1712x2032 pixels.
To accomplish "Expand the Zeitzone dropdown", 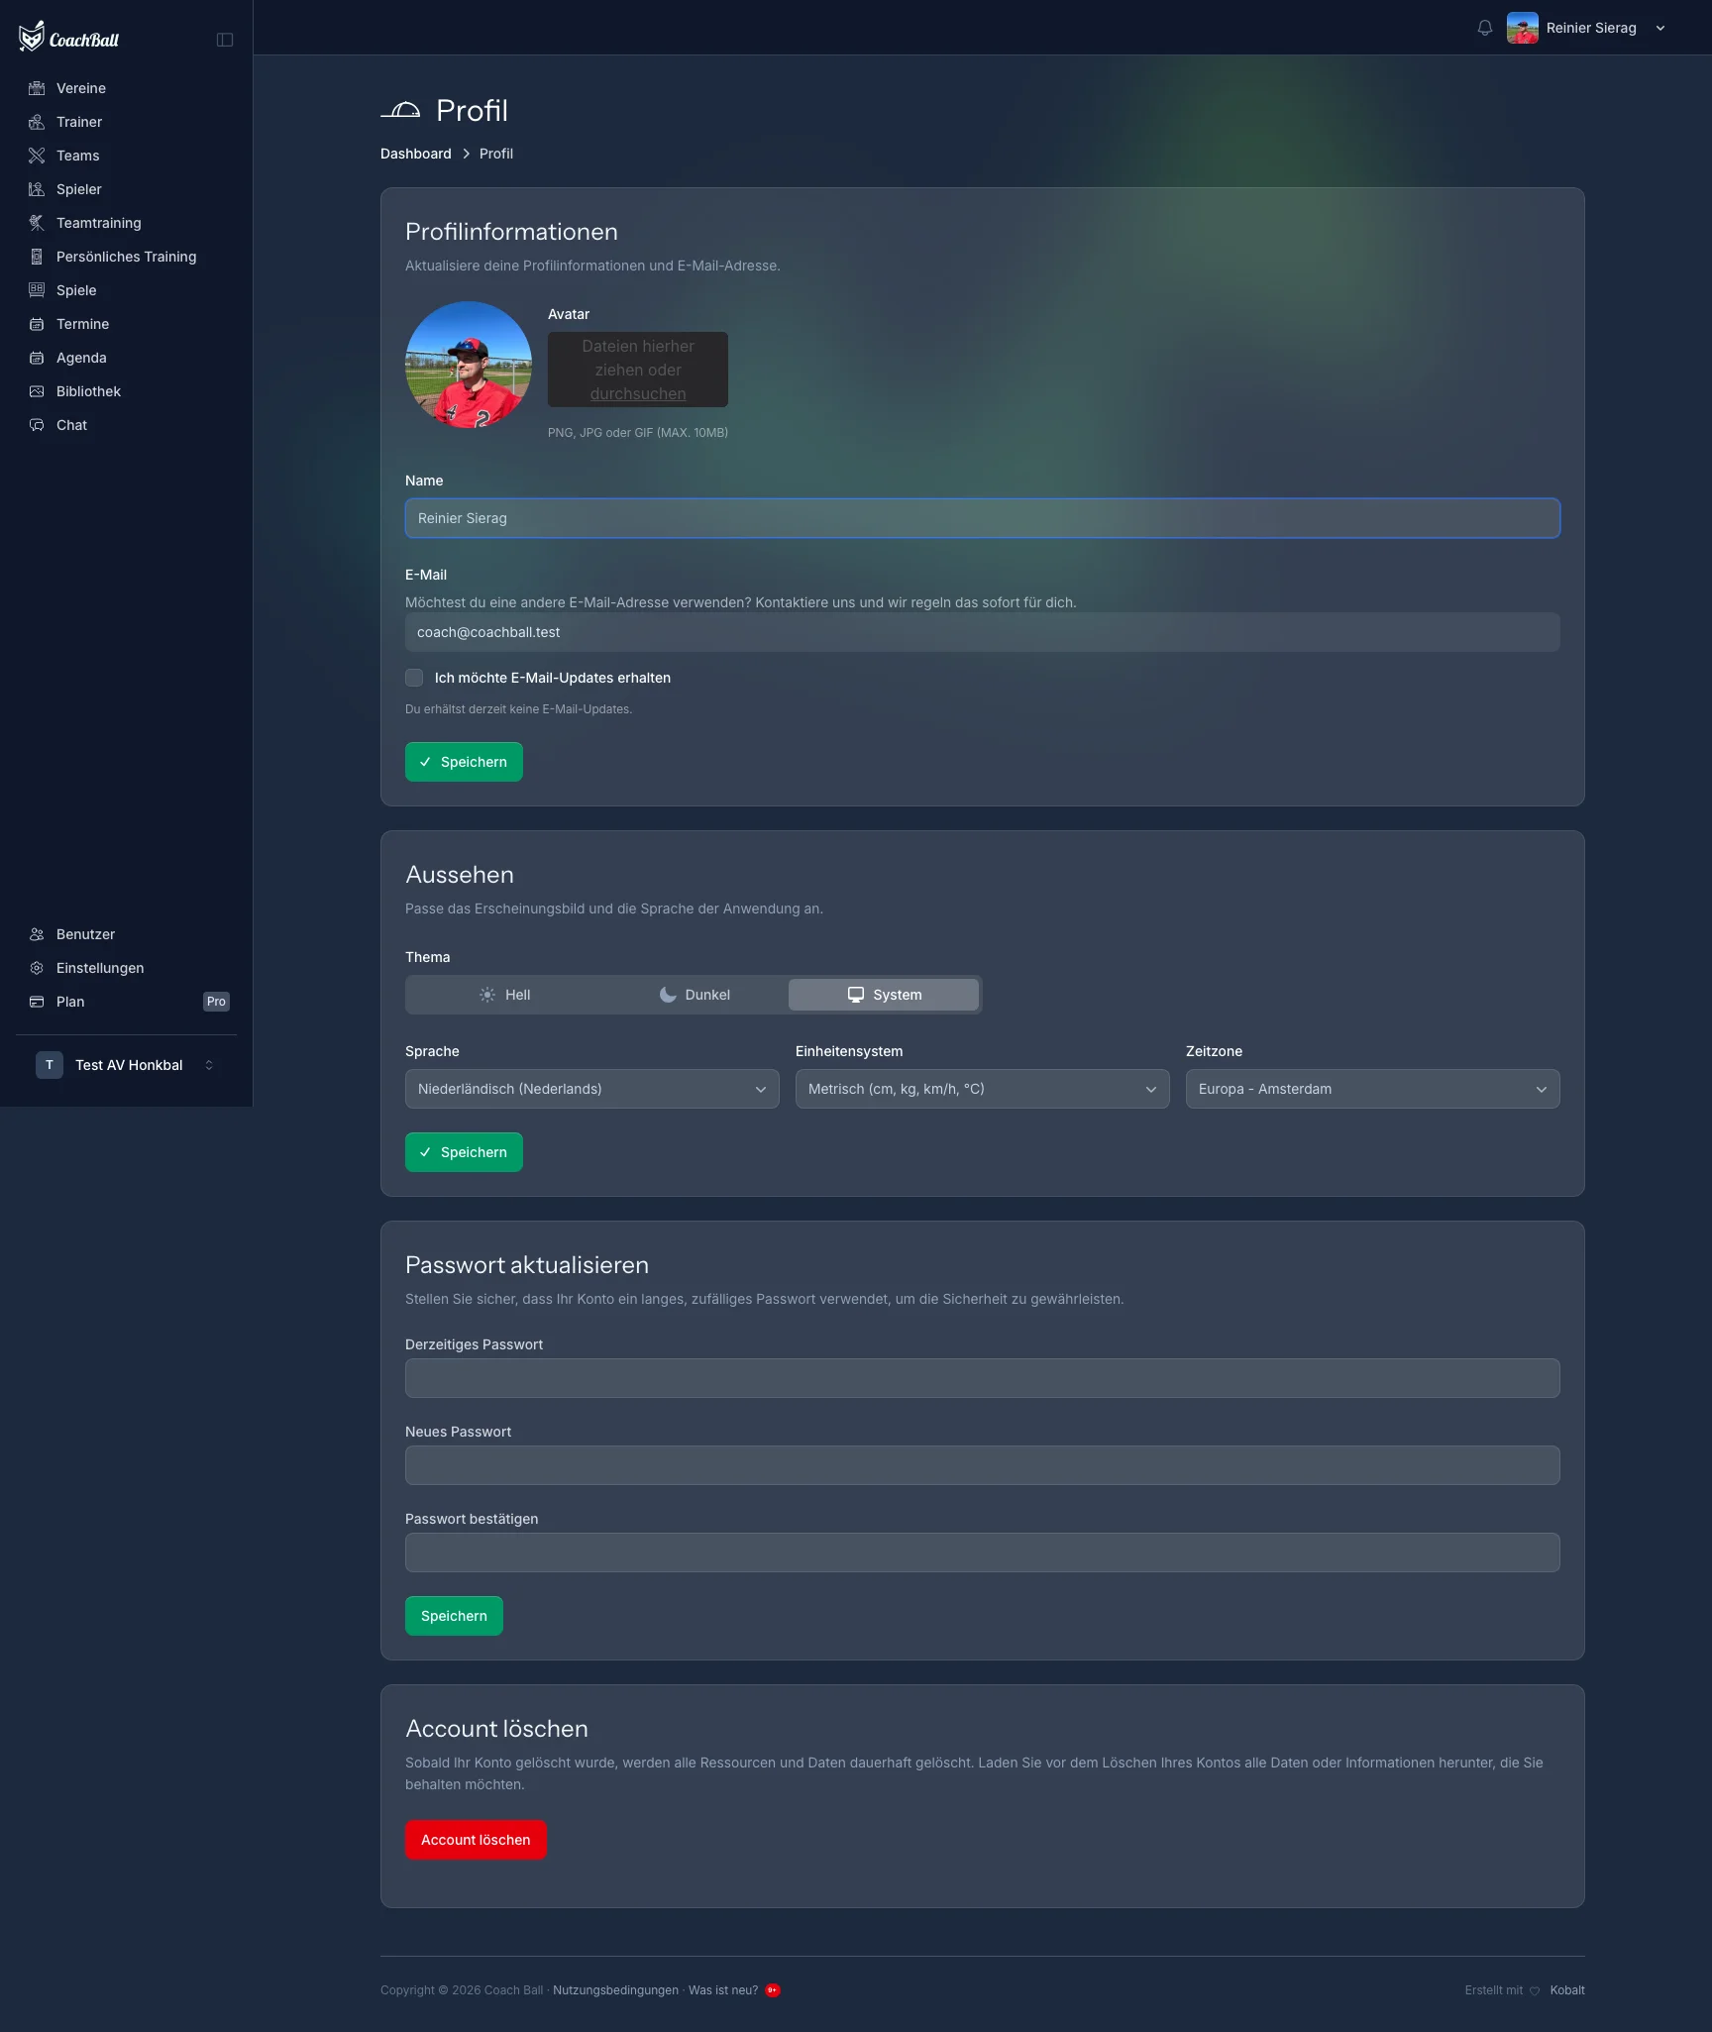I will click(1373, 1089).
